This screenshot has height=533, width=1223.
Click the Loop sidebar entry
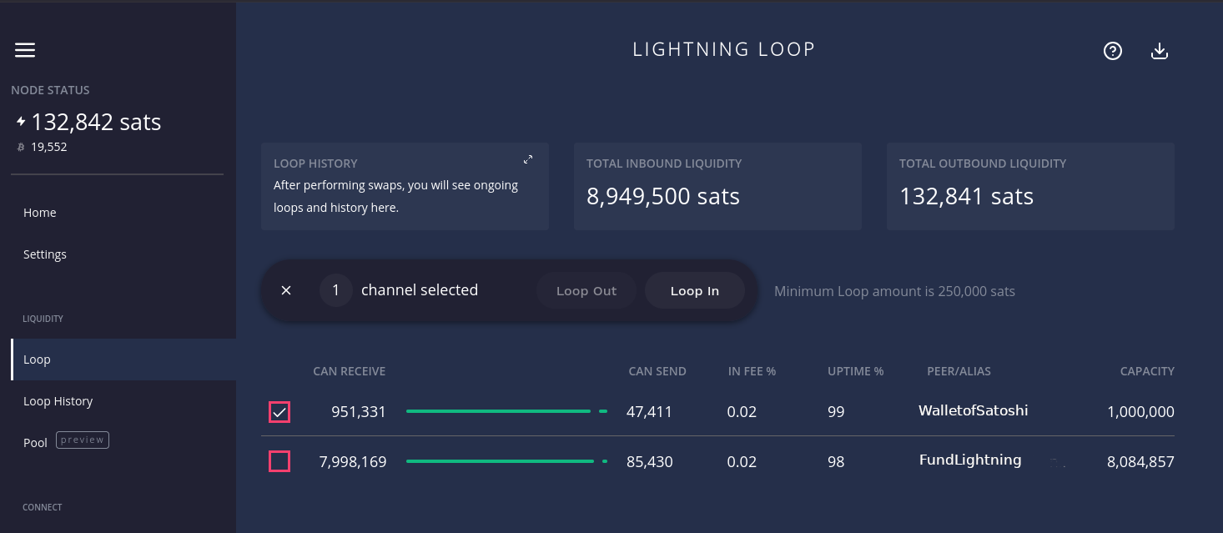(37, 359)
